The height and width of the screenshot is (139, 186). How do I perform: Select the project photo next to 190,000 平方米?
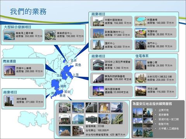tap(50, 35)
